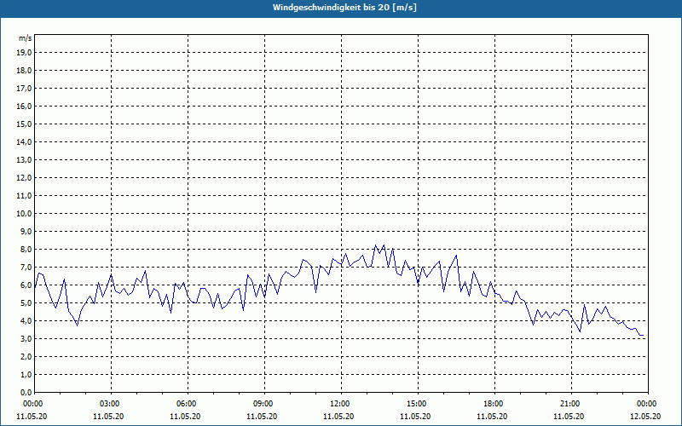Image resolution: width=682 pixels, height=426 pixels.
Task: Click the 5,0 y-axis label
Action: [26, 303]
